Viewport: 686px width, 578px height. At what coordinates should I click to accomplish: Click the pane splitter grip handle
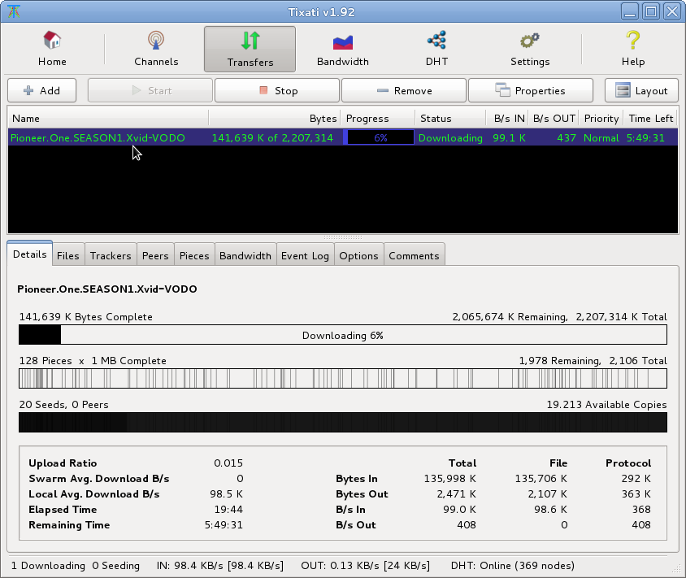(x=343, y=237)
